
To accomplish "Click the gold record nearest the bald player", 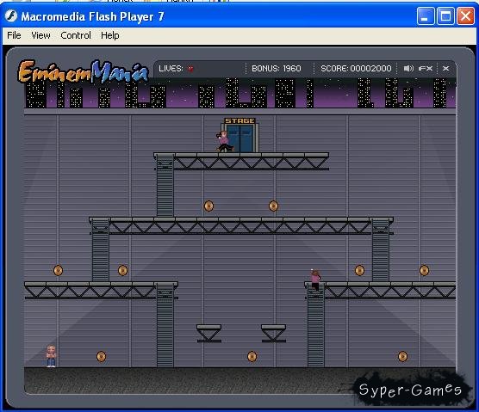I will tap(101, 356).
